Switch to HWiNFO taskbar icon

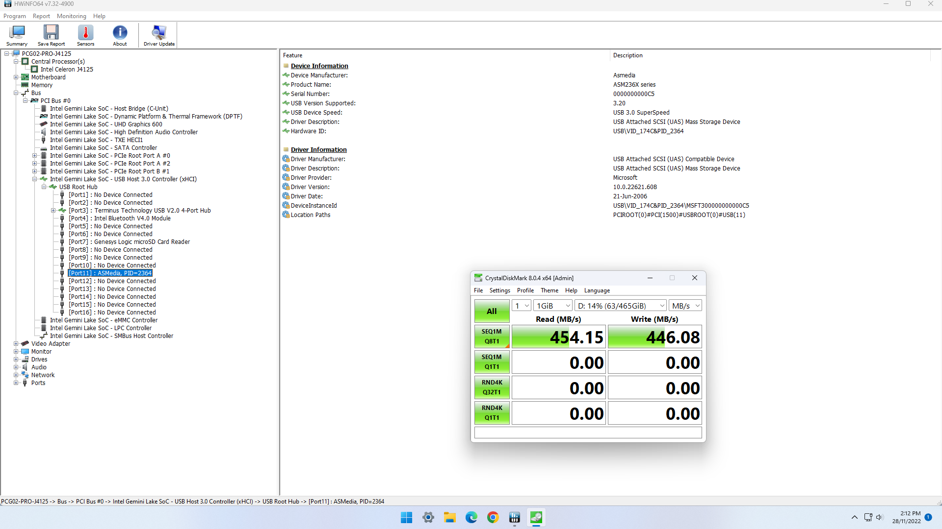click(x=515, y=517)
